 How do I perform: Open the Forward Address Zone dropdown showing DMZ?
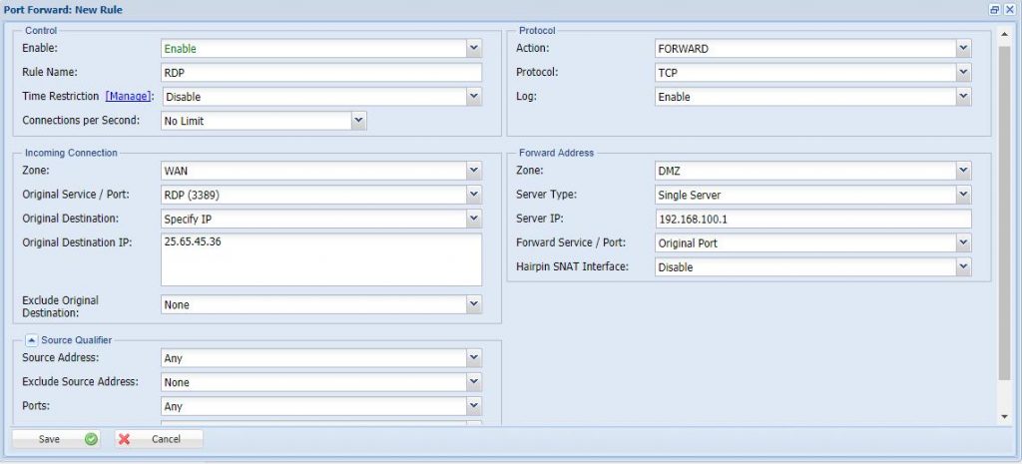pyautogui.click(x=962, y=171)
